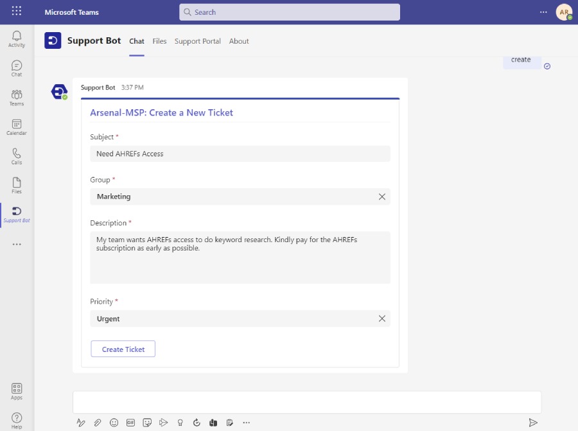578x431 pixels.
Task: Open Teams settings via top-right ellipsis menu
Action: pos(543,11)
